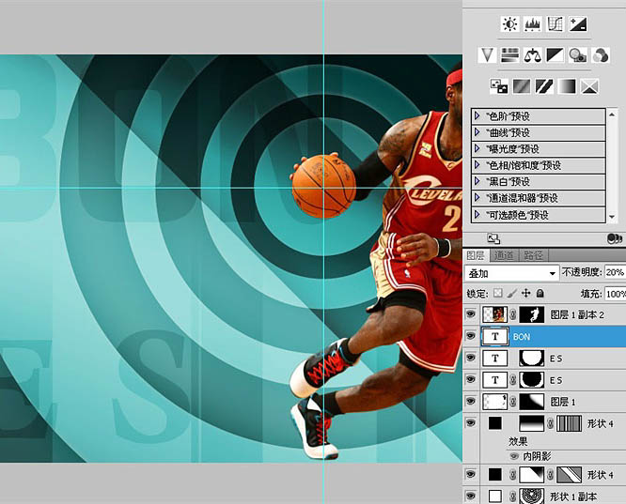Hide the 形状 1 副本 layer
The image size is (626, 504).
click(x=471, y=496)
